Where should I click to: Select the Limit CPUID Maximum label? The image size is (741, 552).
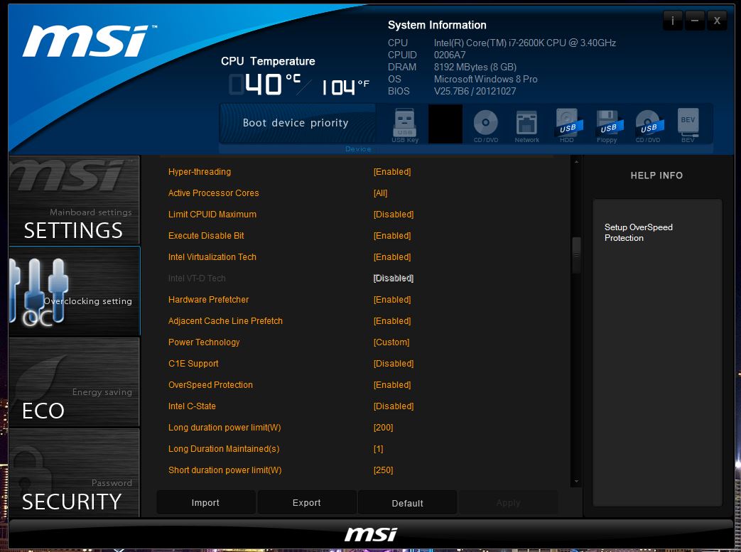[x=212, y=214]
